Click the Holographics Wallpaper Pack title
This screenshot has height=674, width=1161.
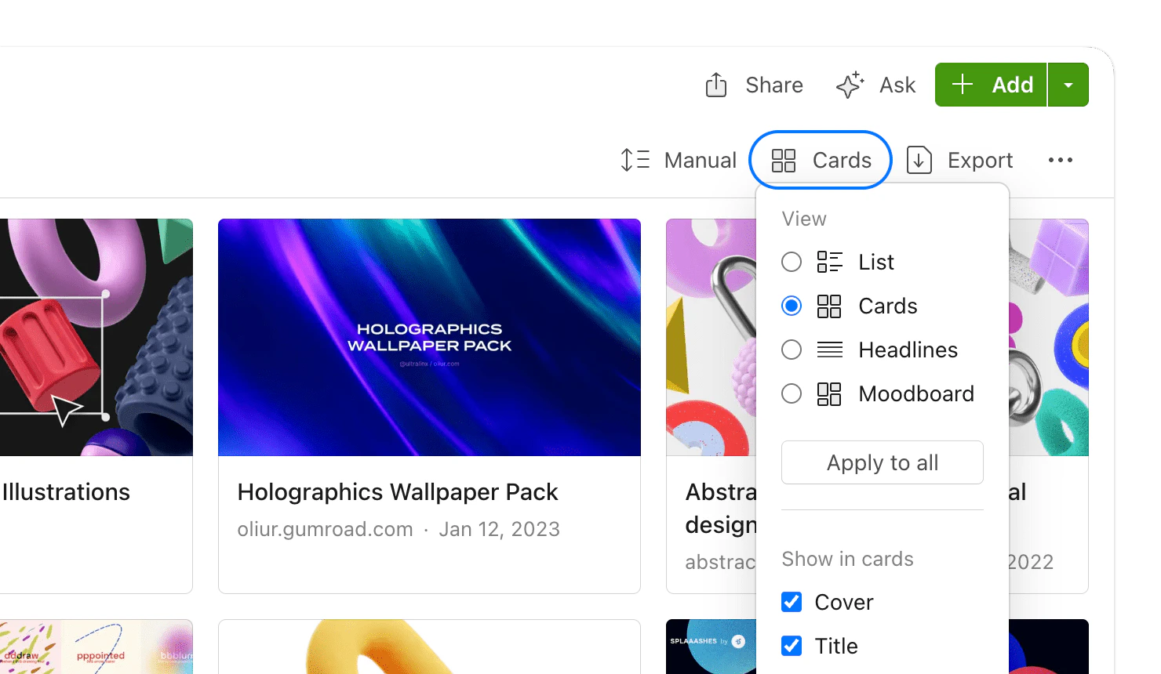(398, 492)
